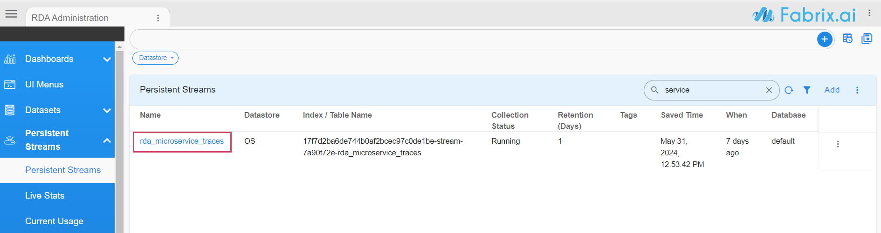Open the rda_microservice_traces stream link
The image size is (881, 233).
click(182, 141)
